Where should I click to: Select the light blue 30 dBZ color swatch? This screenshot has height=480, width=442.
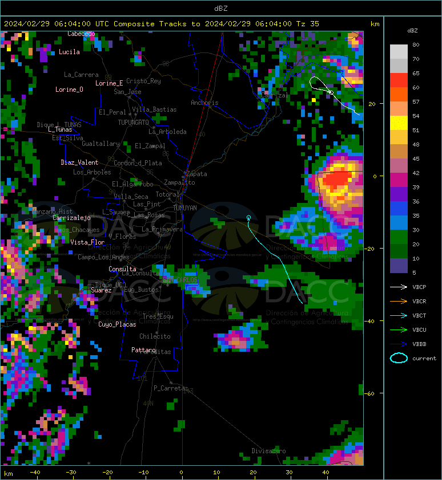click(399, 223)
